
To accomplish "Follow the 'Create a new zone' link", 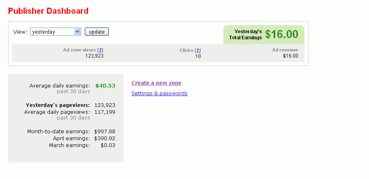I will click(156, 83).
